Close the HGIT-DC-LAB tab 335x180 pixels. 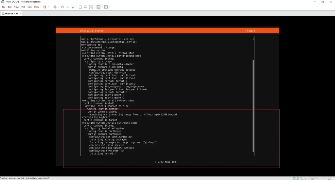[21, 13]
